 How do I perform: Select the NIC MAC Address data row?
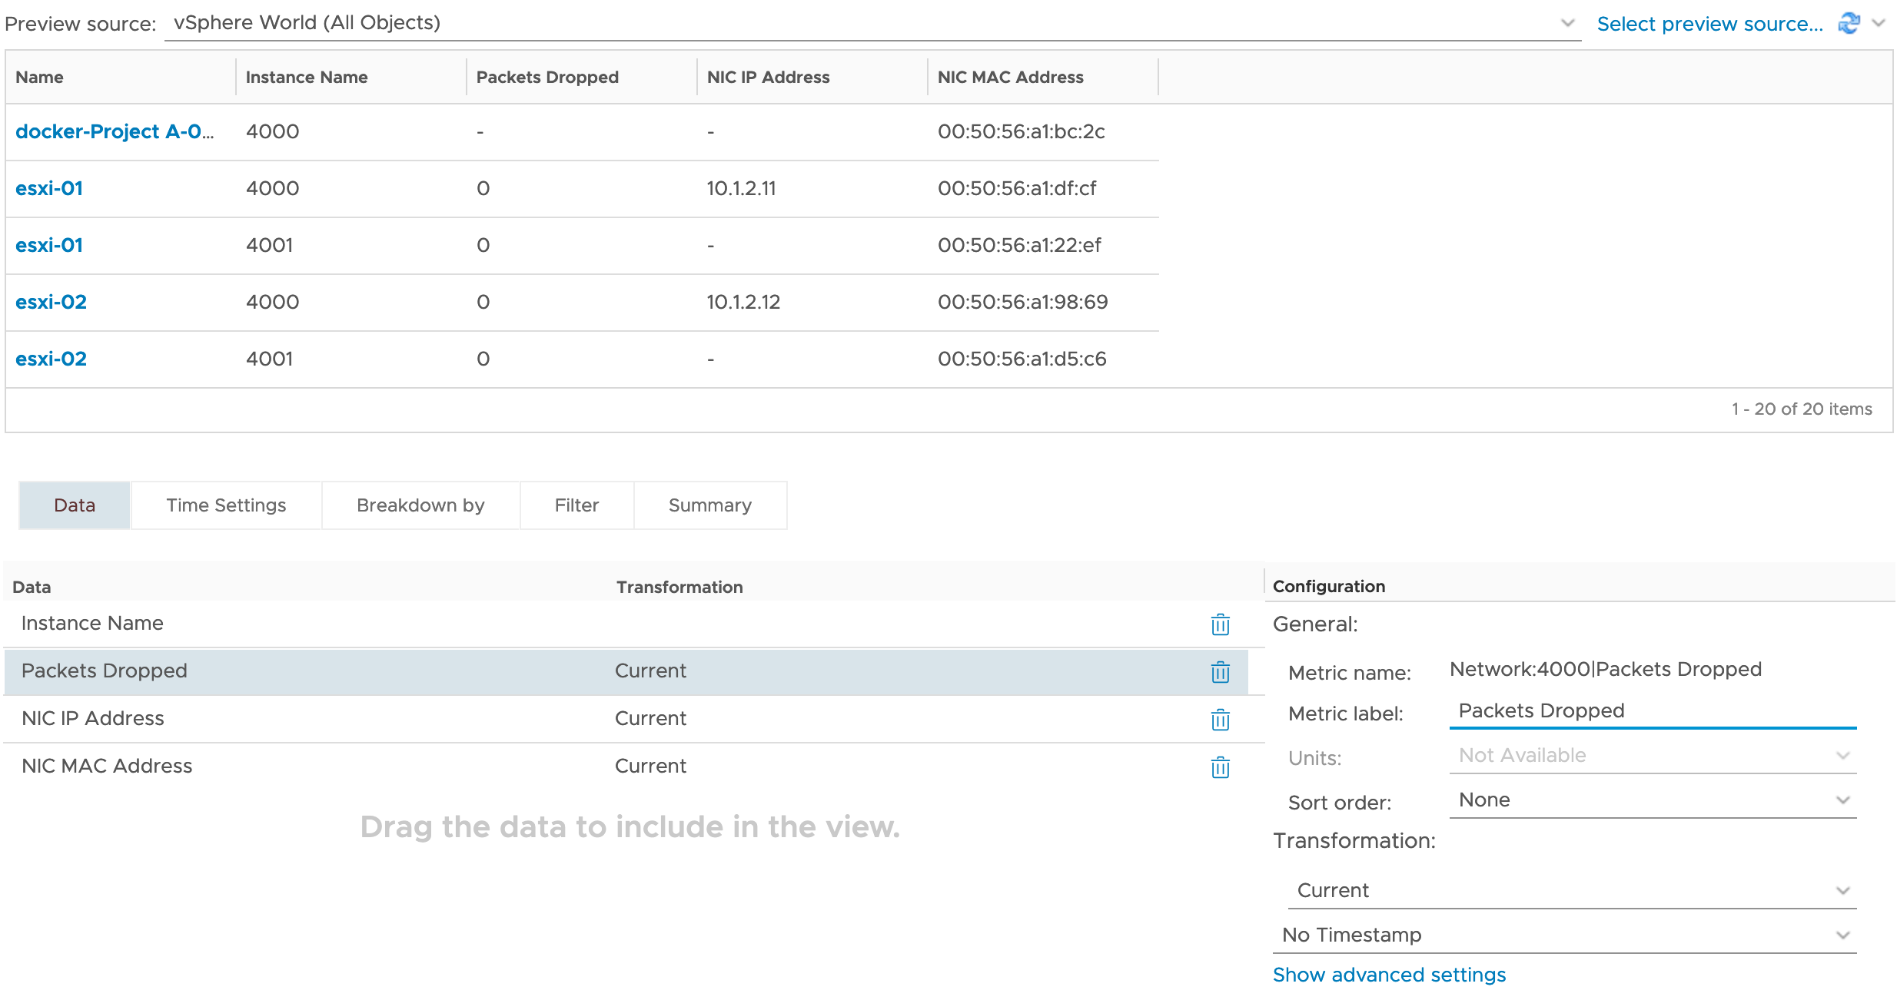point(626,767)
